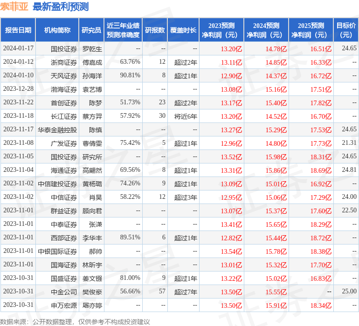Image resolution: width=359 pixels, height=326 pixels.
Task: Click the 最新盈利预测 heading text
Action: [x=61, y=7]
